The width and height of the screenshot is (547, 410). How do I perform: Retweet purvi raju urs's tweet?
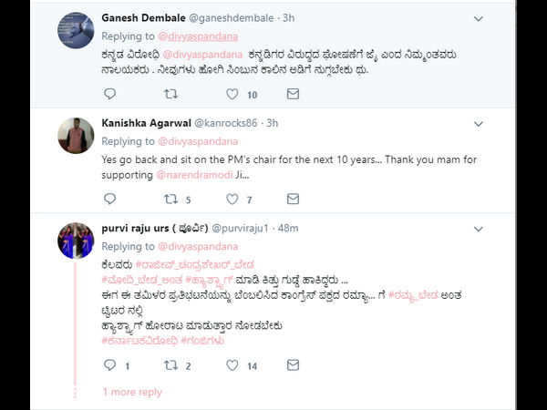pyautogui.click(x=170, y=365)
